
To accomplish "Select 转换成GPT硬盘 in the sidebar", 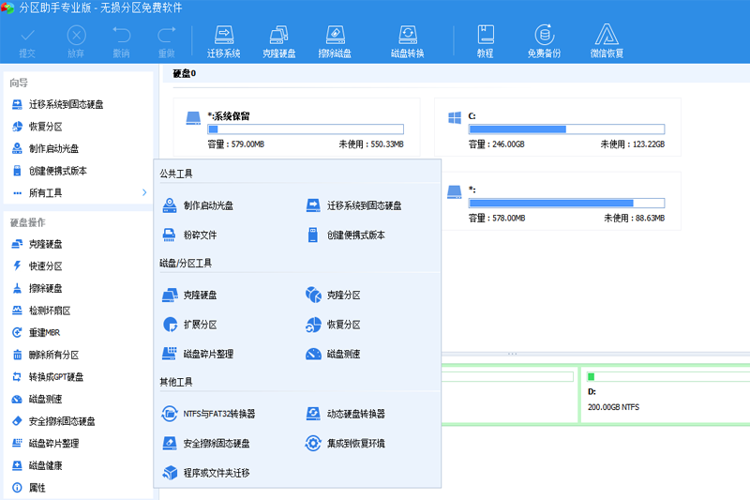I will click(55, 376).
